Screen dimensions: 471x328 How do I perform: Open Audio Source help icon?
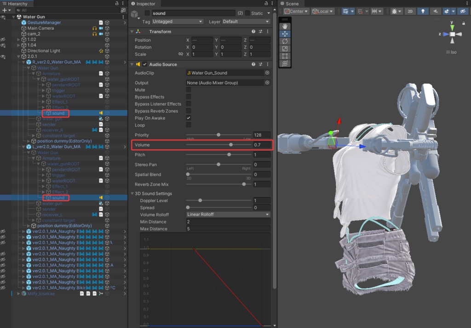253,64
